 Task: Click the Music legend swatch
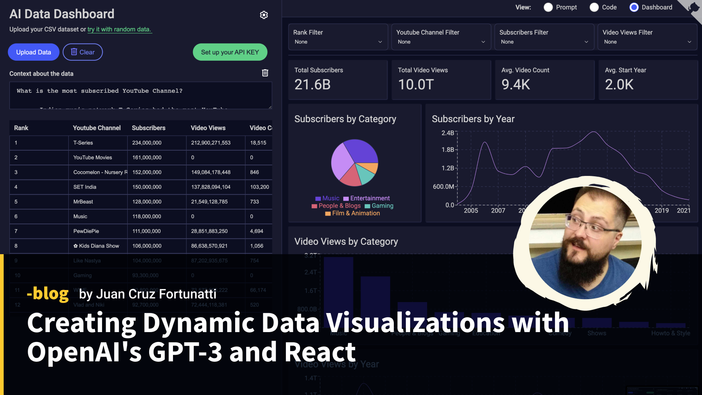318,199
